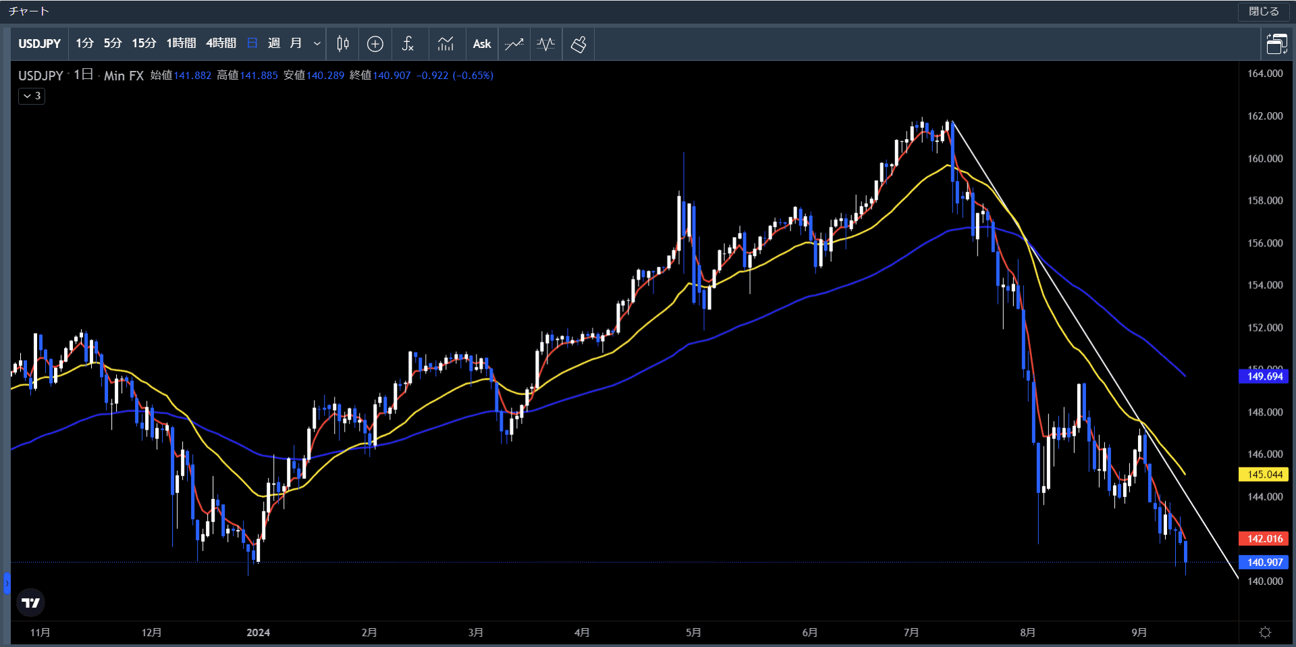
Task: Click the blue 149.694 price label
Action: coord(1264,376)
